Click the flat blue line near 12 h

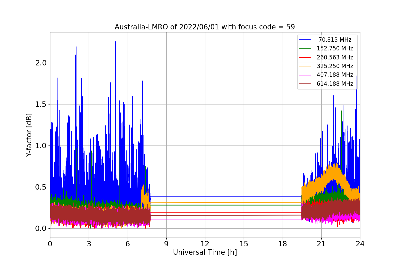coord(205,197)
